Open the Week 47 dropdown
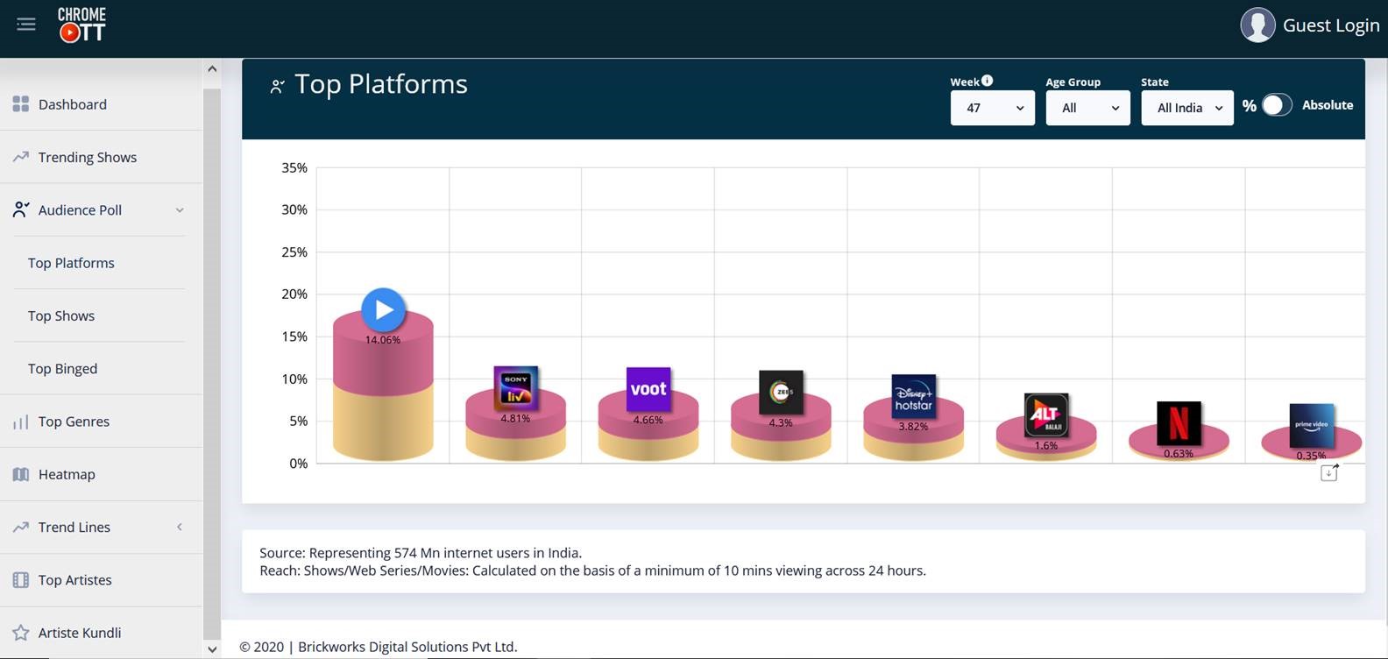Screen dimensions: 1388x659 [x=992, y=108]
